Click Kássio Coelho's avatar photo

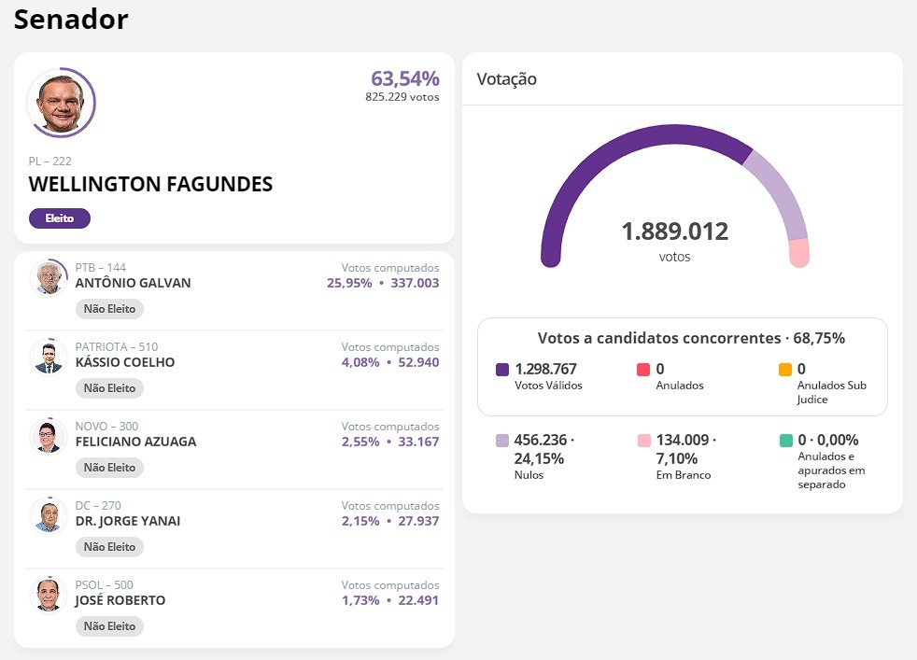[48, 357]
